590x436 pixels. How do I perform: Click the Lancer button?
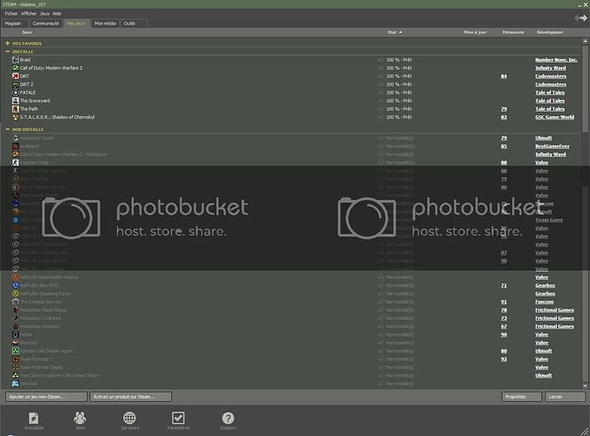(566, 397)
